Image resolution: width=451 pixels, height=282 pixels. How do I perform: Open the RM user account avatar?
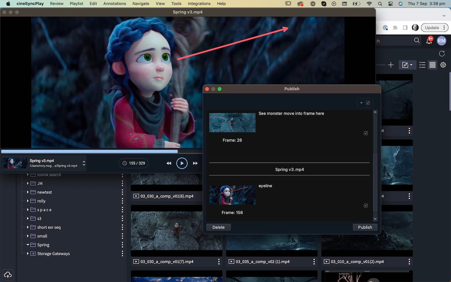pyautogui.click(x=441, y=41)
